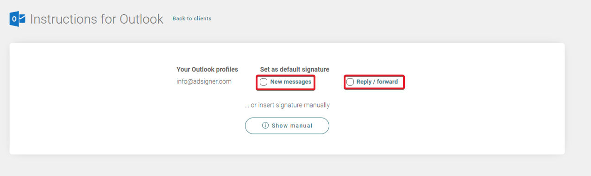Select the info@adsigner.com profile email

point(204,82)
